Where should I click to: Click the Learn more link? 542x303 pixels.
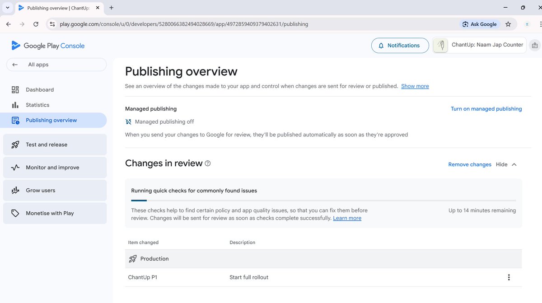click(347, 218)
